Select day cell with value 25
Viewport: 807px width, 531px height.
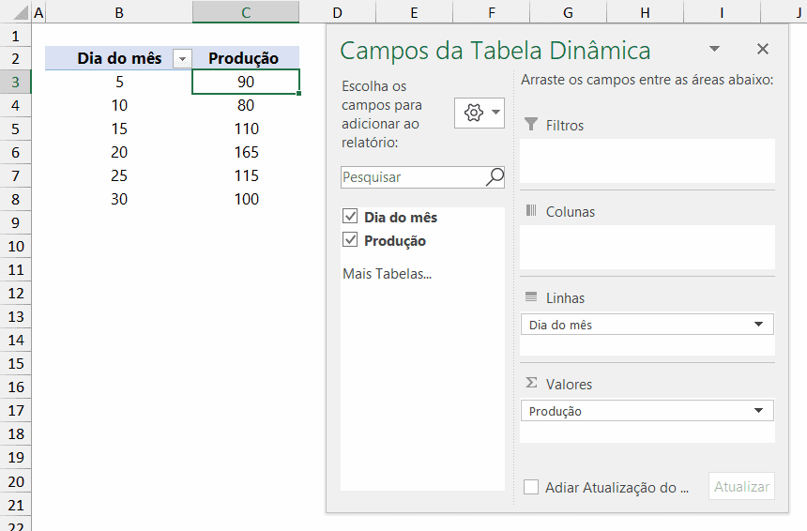pos(119,176)
